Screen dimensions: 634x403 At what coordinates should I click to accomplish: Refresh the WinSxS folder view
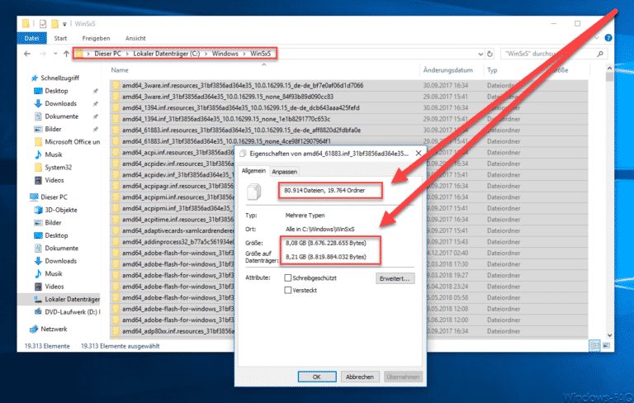pos(490,54)
